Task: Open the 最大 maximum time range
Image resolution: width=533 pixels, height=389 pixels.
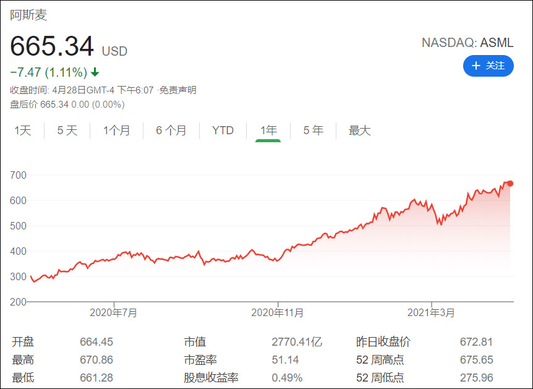Action: pyautogui.click(x=359, y=130)
